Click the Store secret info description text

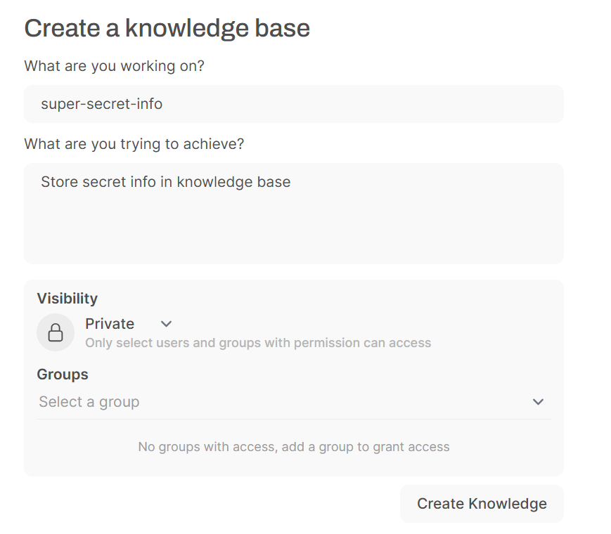(166, 182)
